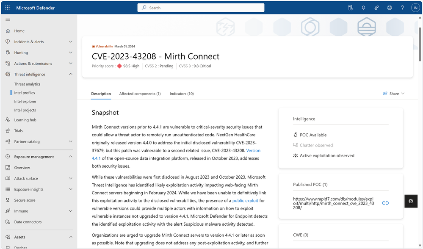Viewport: 423px width, 249px height.
Task: Select Intel profiles in sidebar
Action: pos(25,93)
